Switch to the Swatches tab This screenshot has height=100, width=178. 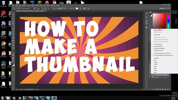[x=155, y=12]
